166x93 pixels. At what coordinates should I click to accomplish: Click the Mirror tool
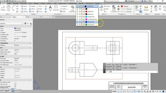pos(32,9)
